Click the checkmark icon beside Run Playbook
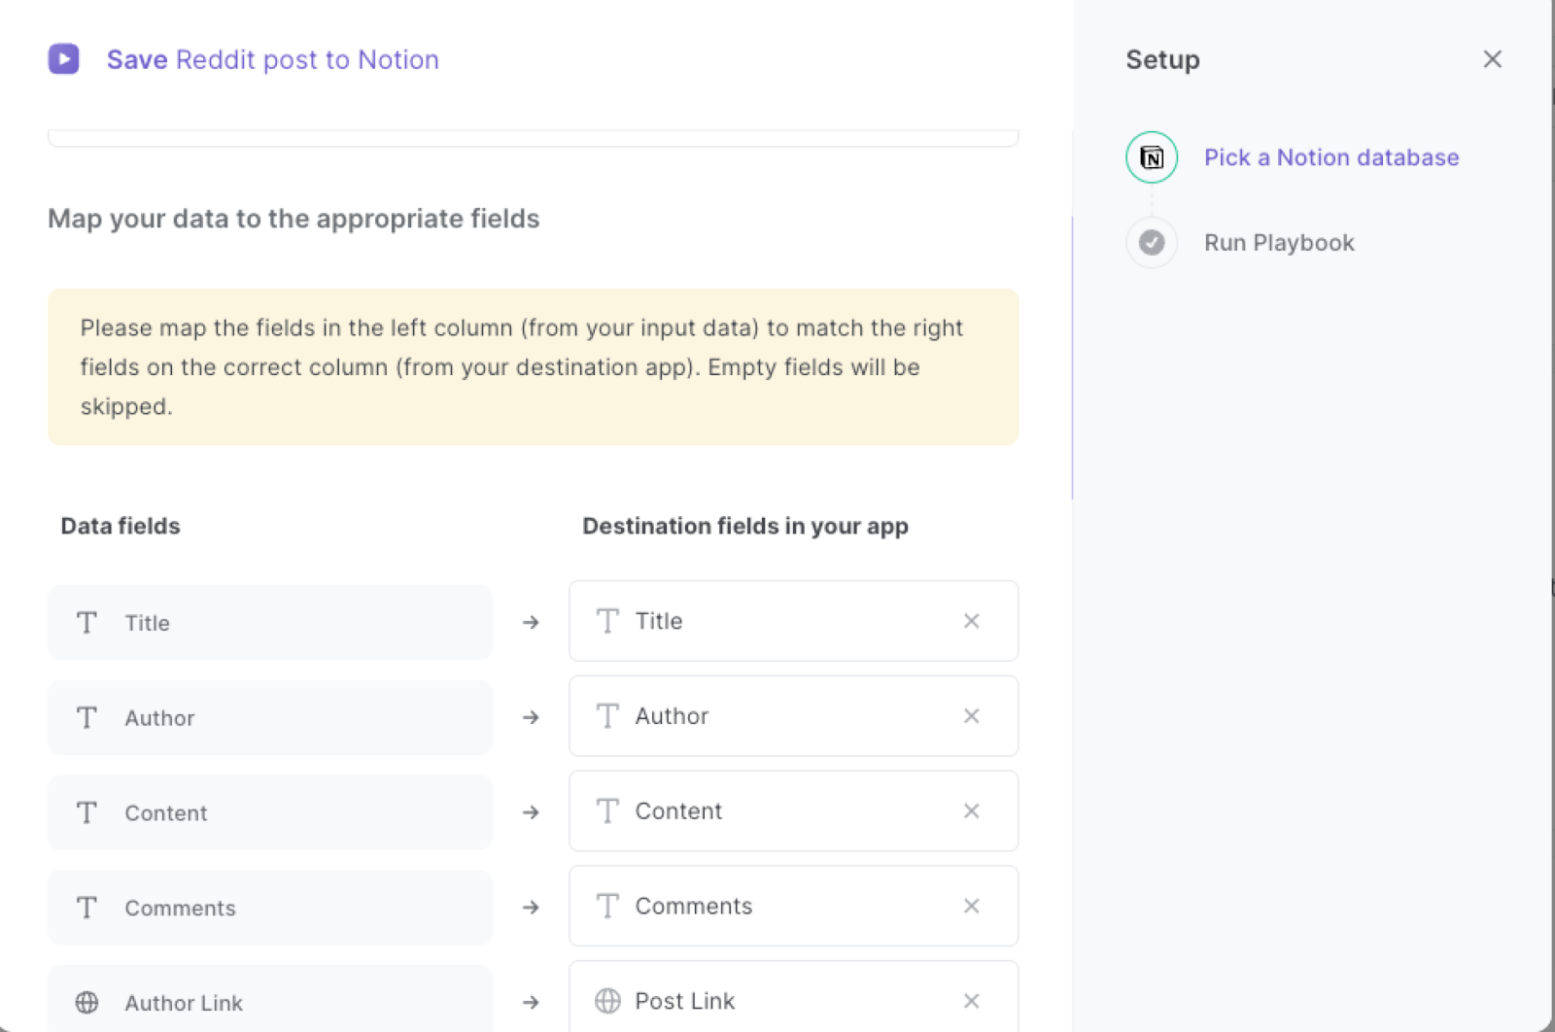The image size is (1555, 1032). pyautogui.click(x=1151, y=242)
